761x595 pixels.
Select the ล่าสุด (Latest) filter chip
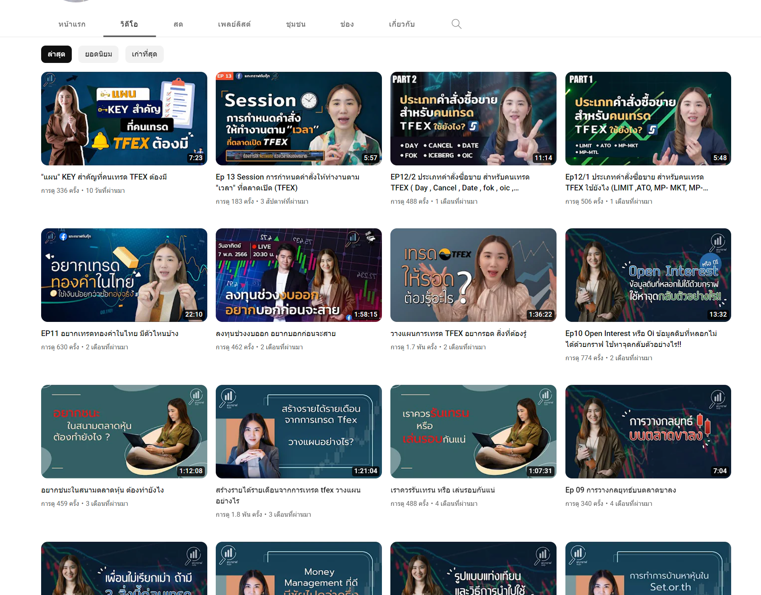click(x=56, y=54)
